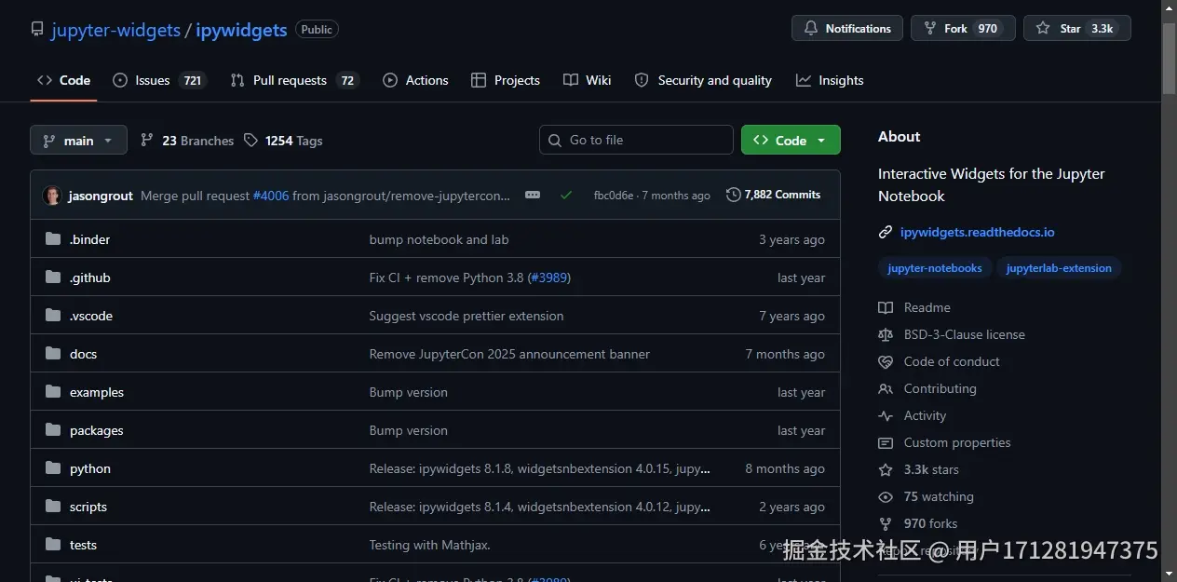Open the Security and quality tab
Image resolution: width=1177 pixels, height=582 pixels.
pyautogui.click(x=703, y=80)
